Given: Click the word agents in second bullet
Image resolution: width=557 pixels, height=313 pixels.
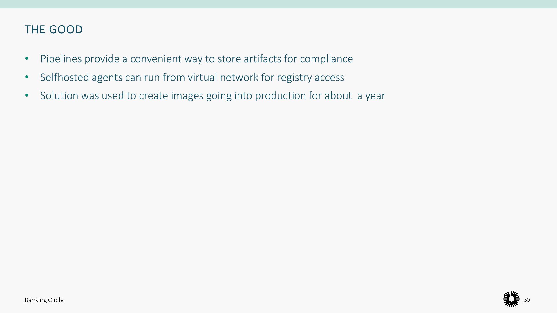Looking at the screenshot, I should [107, 77].
